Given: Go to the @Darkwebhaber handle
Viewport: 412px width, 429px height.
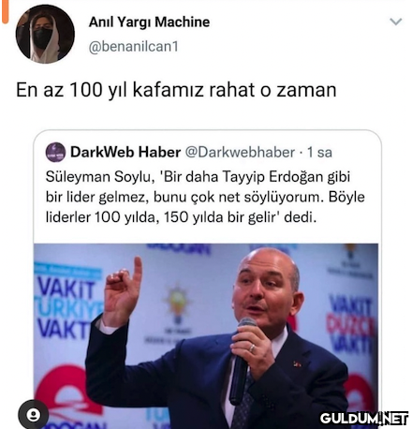Looking at the screenshot, I should [240, 153].
